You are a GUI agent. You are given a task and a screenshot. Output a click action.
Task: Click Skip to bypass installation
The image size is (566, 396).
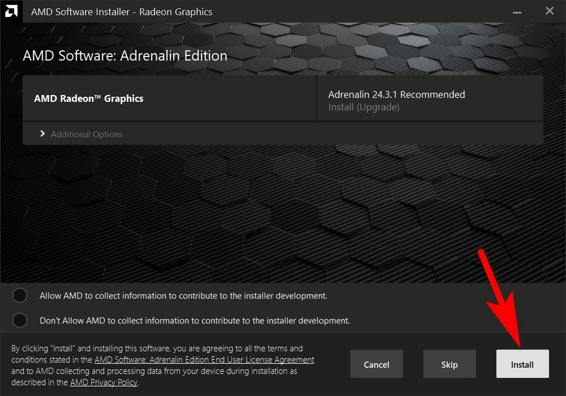[x=449, y=364]
